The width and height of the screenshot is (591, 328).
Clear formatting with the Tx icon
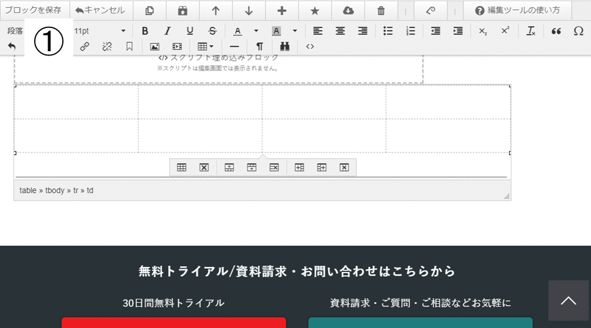coord(531,31)
